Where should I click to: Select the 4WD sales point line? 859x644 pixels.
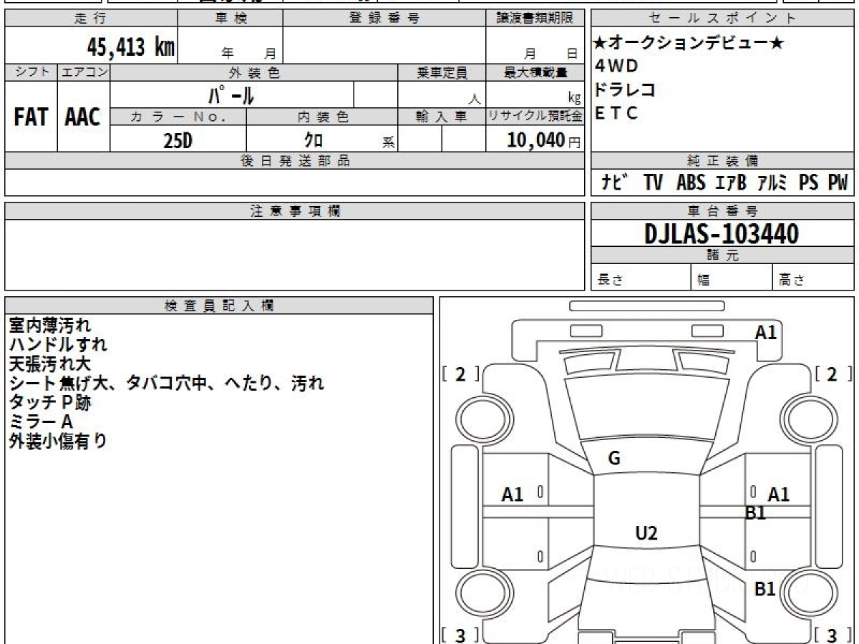(616, 66)
